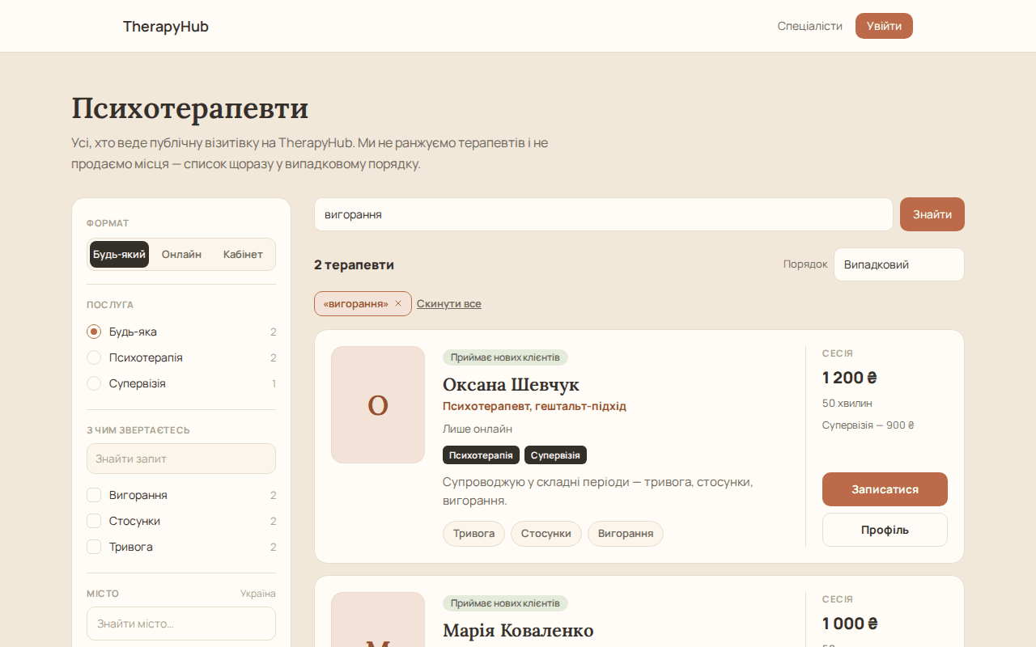Click the Увійти login button

[884, 26]
